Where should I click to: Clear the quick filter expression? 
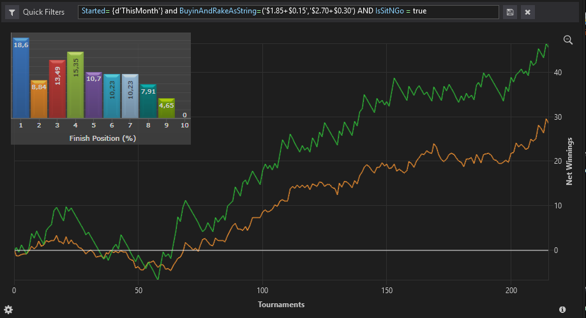(528, 12)
